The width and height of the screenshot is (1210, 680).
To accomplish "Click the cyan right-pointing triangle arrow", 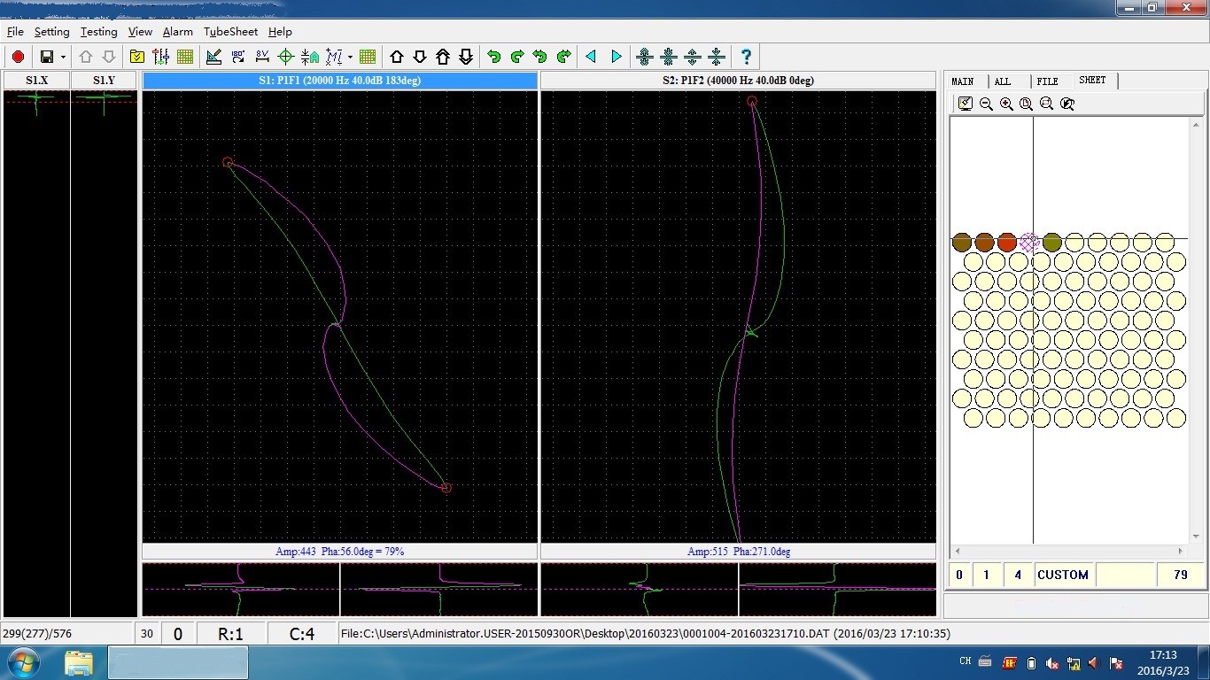I will (617, 57).
